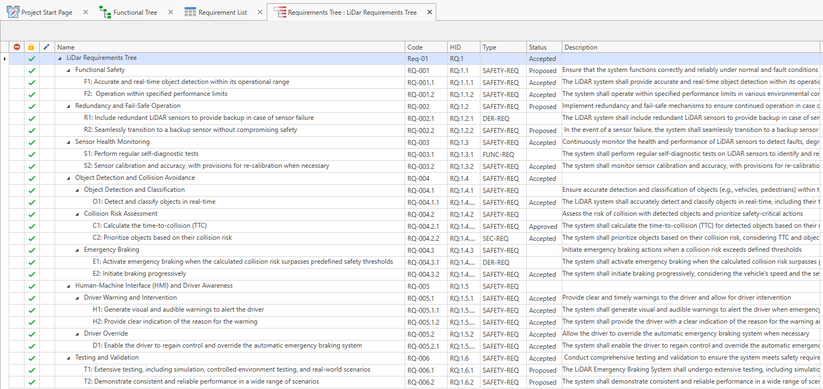The height and width of the screenshot is (389, 823).
Task: Click the green checkmark on the Functional Safety row
Action: [32, 71]
